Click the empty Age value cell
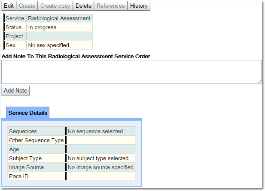Viewport: 265px width, 191px height. [x=101, y=149]
